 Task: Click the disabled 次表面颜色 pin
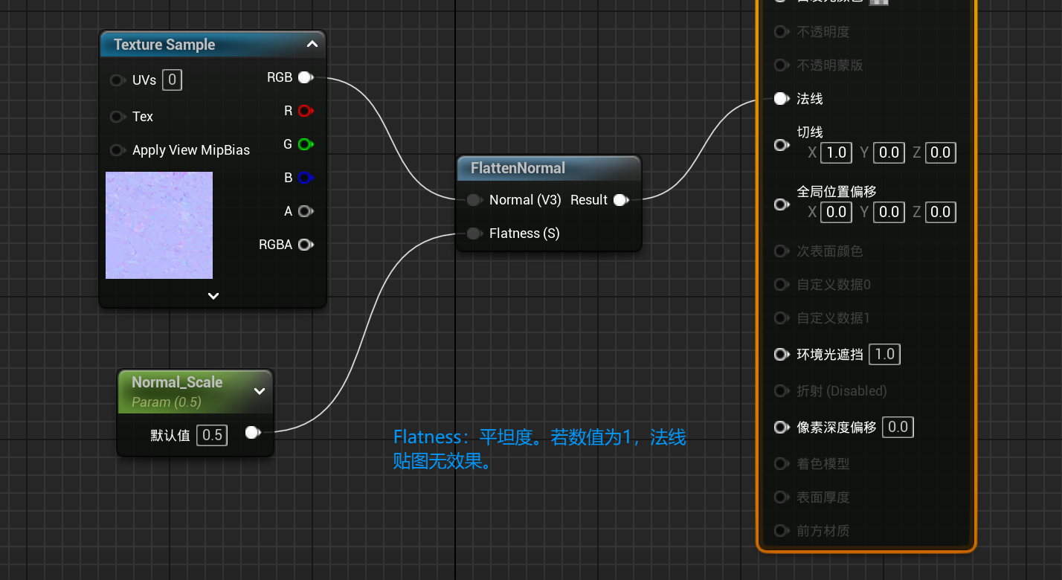coord(781,251)
